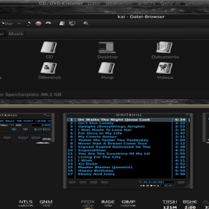Click the playlist mini eject control
This screenshot has width=209, height=209.
pyautogui.click(x=158, y=185)
